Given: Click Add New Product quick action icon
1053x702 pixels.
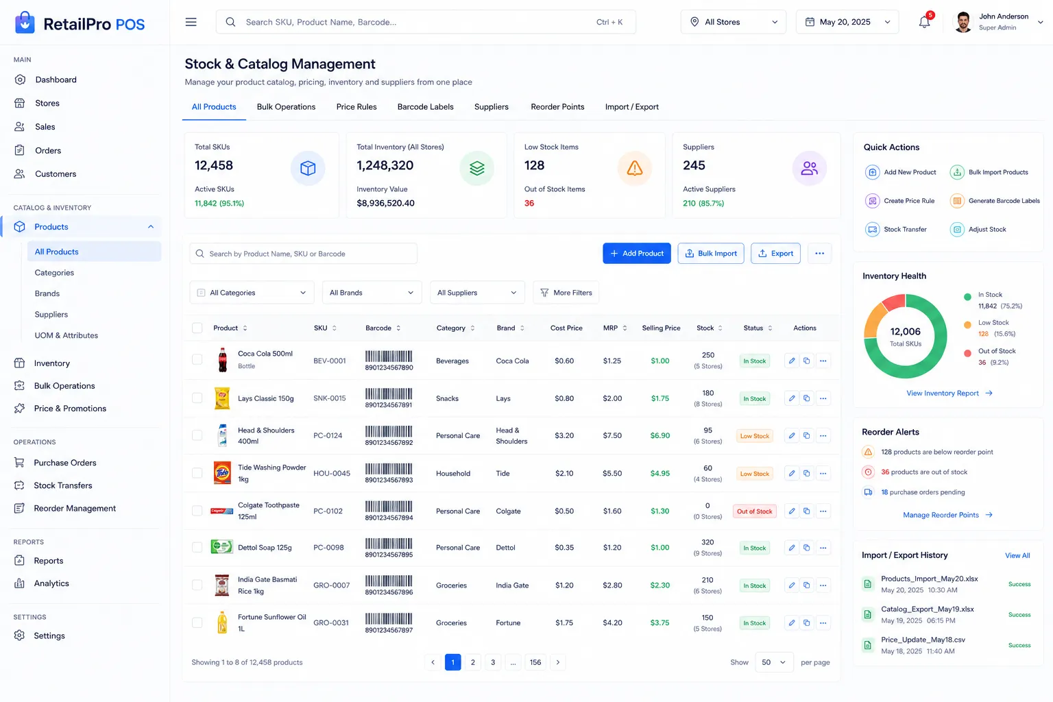Looking at the screenshot, I should (872, 172).
